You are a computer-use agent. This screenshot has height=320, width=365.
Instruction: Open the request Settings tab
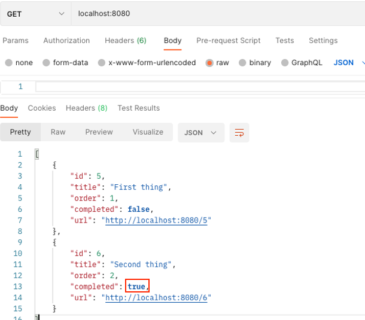(x=323, y=41)
